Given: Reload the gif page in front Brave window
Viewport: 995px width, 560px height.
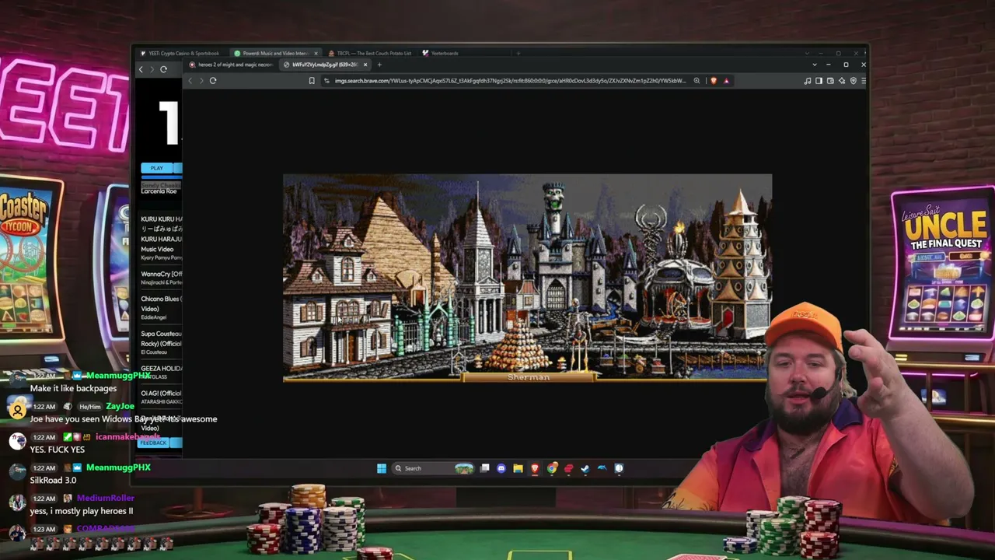Looking at the screenshot, I should pos(213,80).
